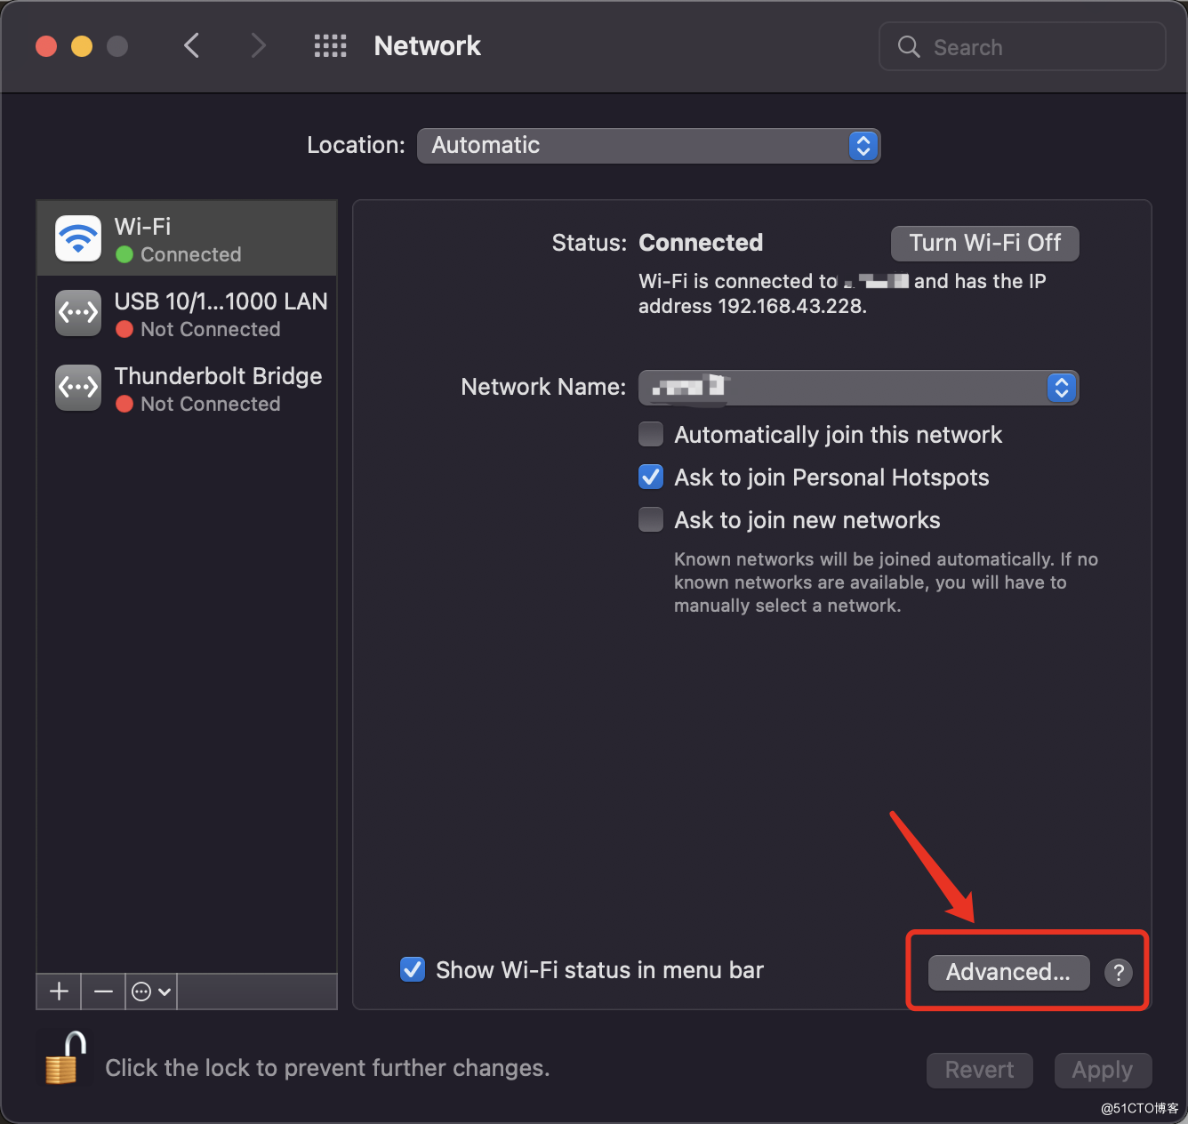This screenshot has height=1124, width=1188.
Task: Add a network service with plus
Action: (59, 991)
